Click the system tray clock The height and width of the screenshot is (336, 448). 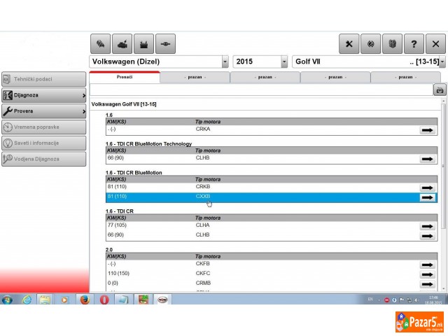[x=433, y=300]
